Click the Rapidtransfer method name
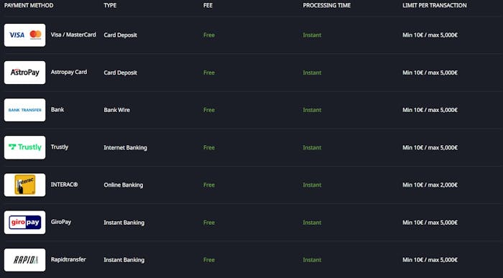This screenshot has height=278, width=503. [68, 259]
